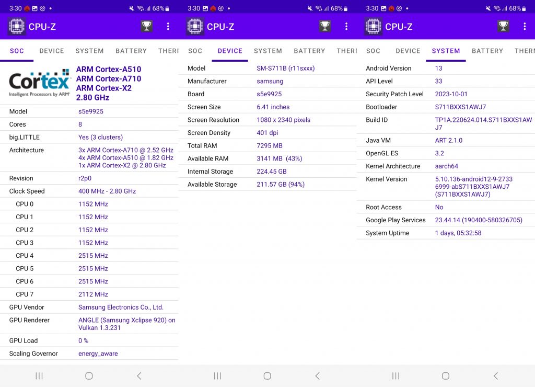Select the CPU 0 frequency row
The width and height of the screenshot is (535, 387).
[x=89, y=204]
